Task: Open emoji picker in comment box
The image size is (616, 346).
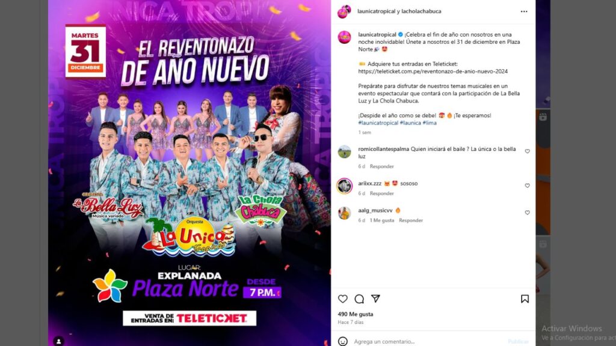Action: [342, 341]
